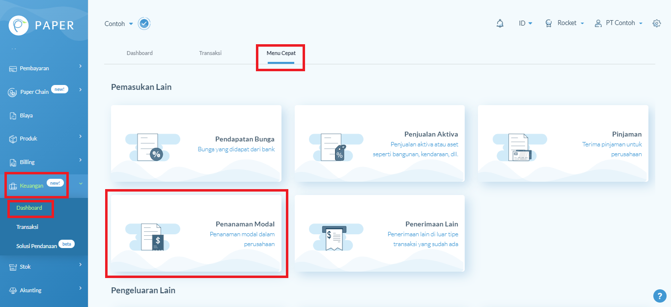Click the Keuangan briefcase icon
671x307 pixels.
(x=13, y=186)
